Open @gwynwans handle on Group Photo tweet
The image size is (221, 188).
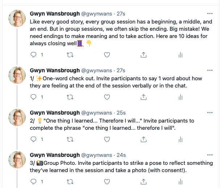click(96, 155)
